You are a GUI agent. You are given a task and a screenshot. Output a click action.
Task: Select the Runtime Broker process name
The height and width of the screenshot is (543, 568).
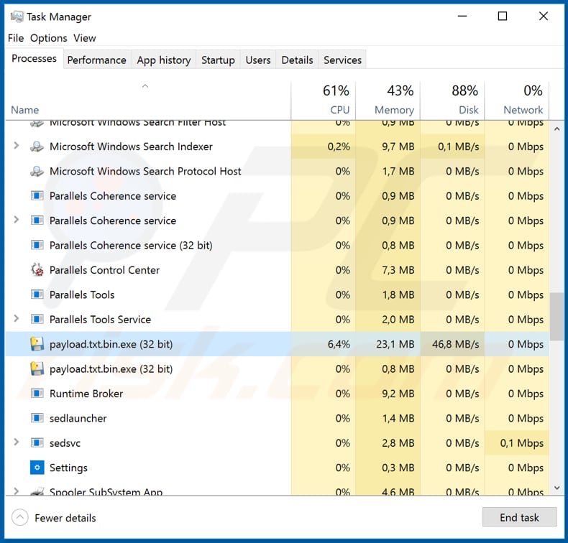[x=86, y=394]
